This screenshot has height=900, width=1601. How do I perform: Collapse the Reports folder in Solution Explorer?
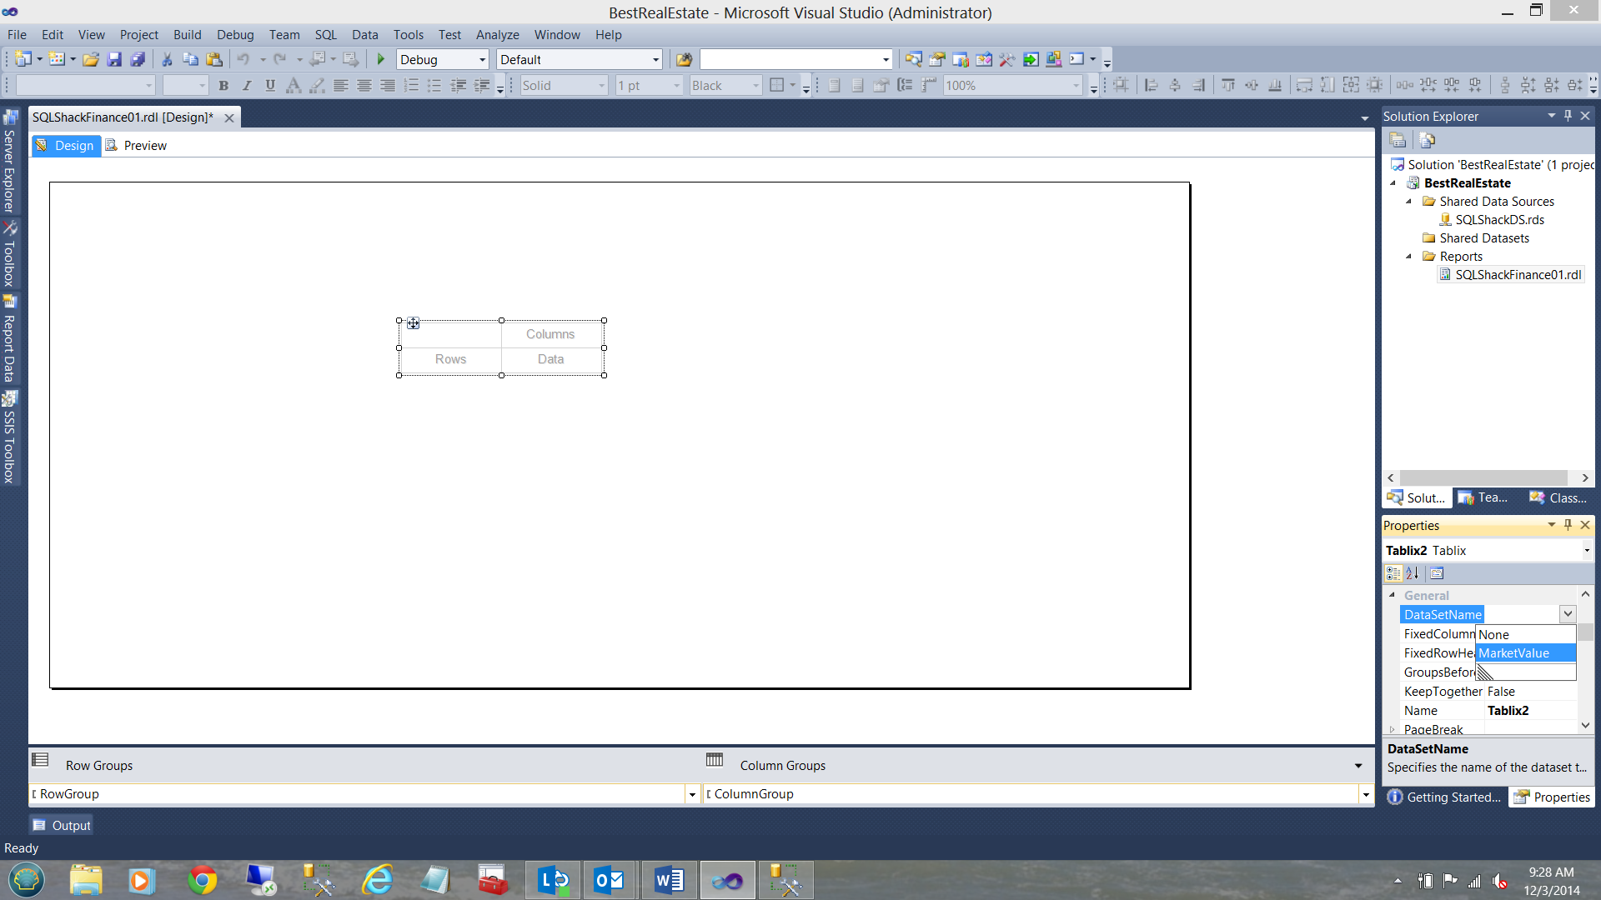tap(1409, 257)
